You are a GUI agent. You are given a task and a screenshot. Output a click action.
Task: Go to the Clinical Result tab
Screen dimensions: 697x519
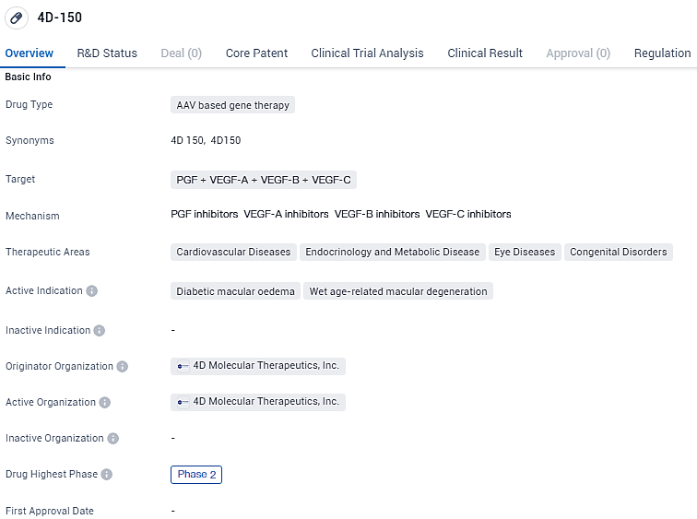click(485, 53)
